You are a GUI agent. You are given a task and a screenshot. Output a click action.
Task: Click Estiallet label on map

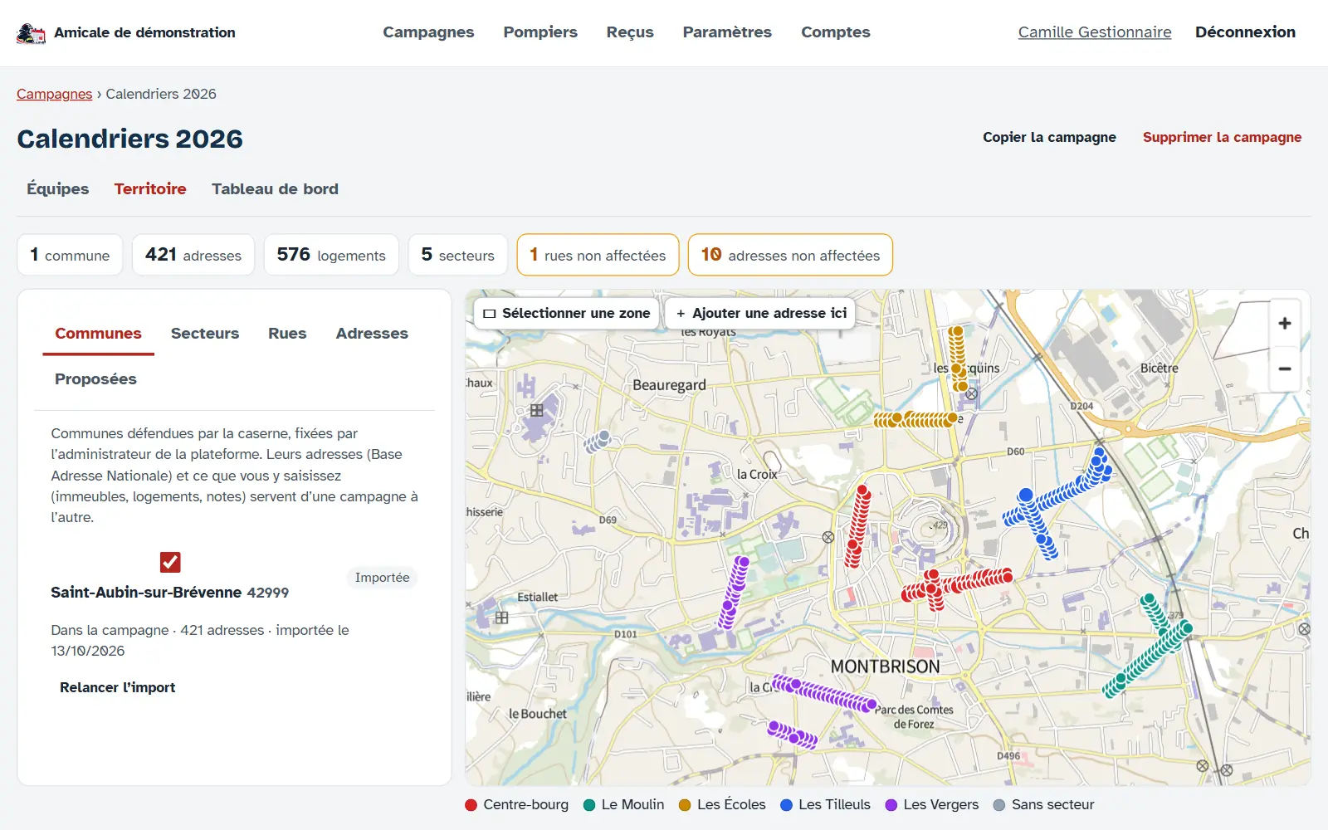point(538,597)
